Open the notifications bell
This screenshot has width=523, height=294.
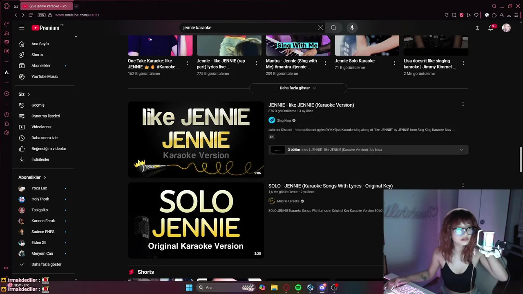click(491, 28)
